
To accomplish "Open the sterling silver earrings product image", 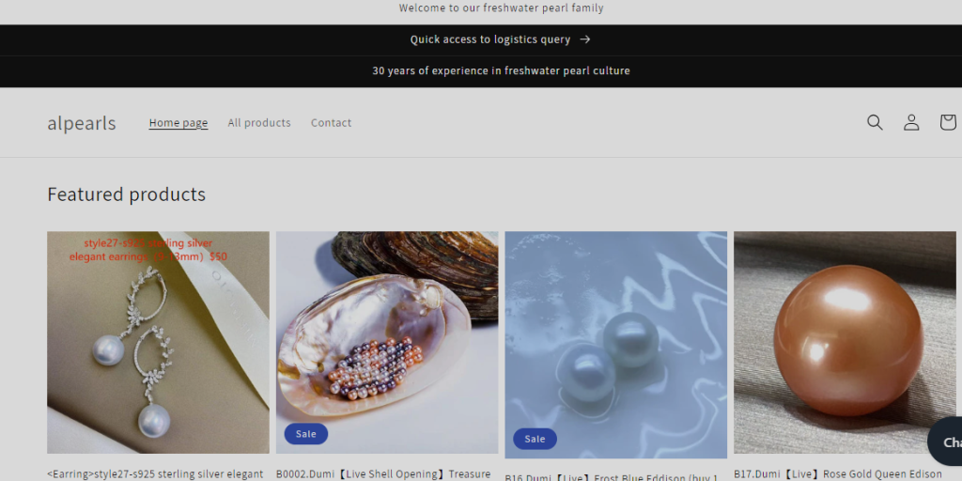I will click(158, 342).
